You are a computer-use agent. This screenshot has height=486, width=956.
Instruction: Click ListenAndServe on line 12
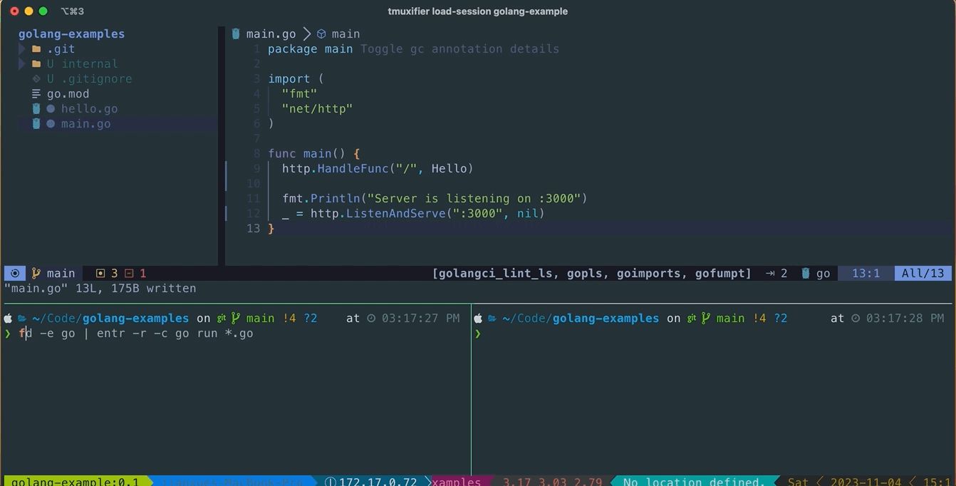coord(395,214)
